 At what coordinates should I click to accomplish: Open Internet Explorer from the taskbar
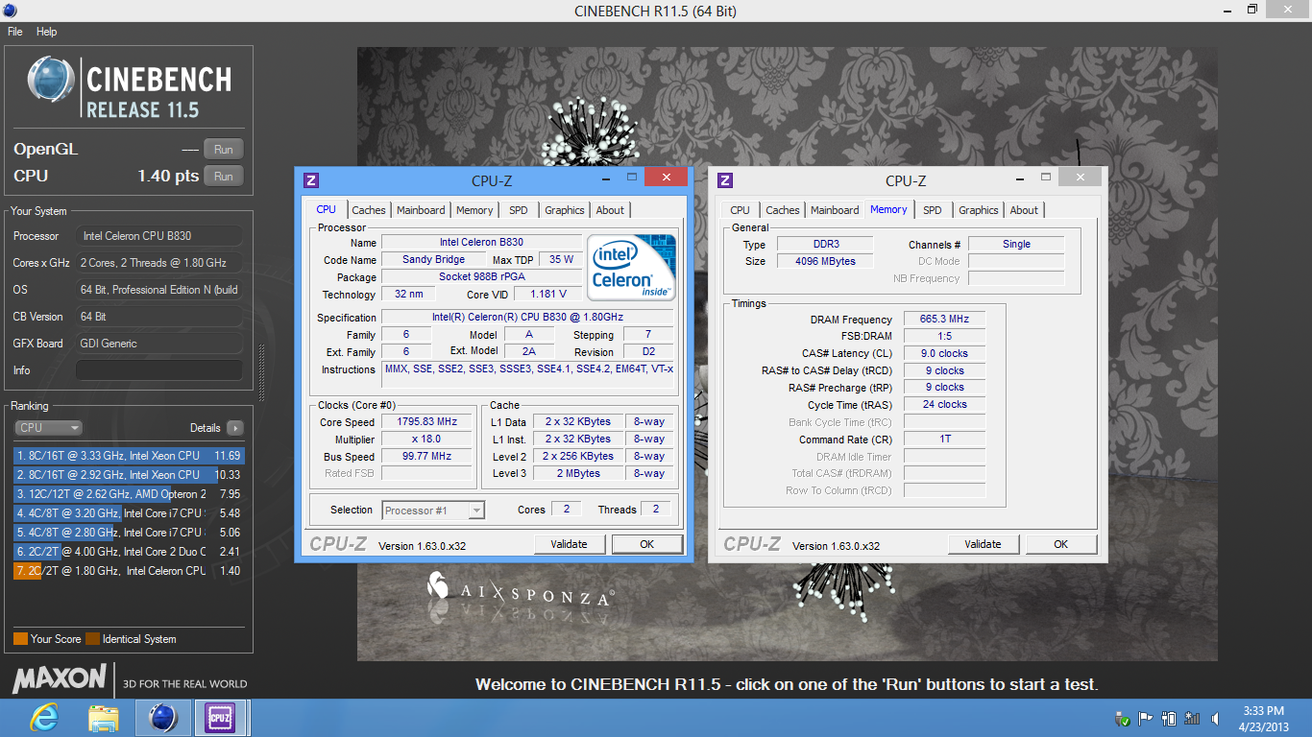click(x=43, y=718)
